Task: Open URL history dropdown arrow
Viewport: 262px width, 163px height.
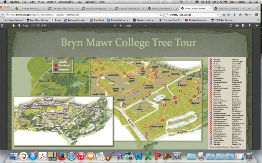Action: click(x=157, y=15)
